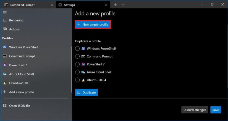Select Command Prompt radio button to duplicate
Screen dimensions: 228x121
[77, 56]
